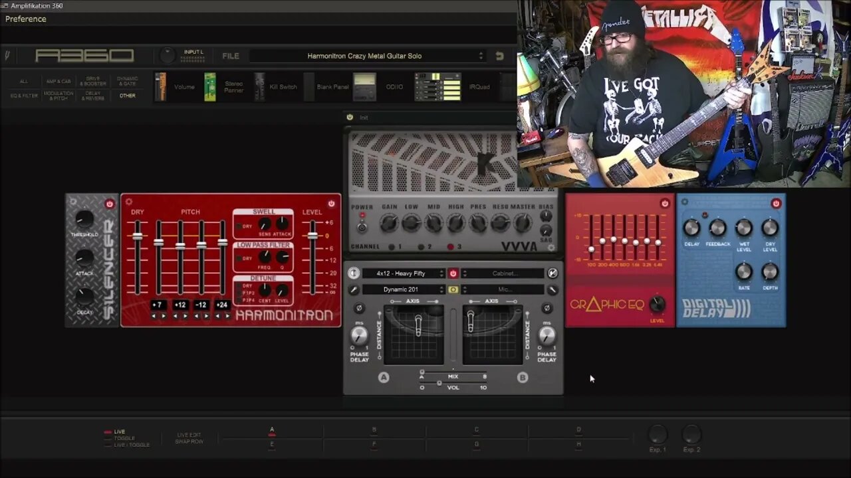Click the amp GAIN knob
The height and width of the screenshot is (478, 851).
pyautogui.click(x=389, y=224)
